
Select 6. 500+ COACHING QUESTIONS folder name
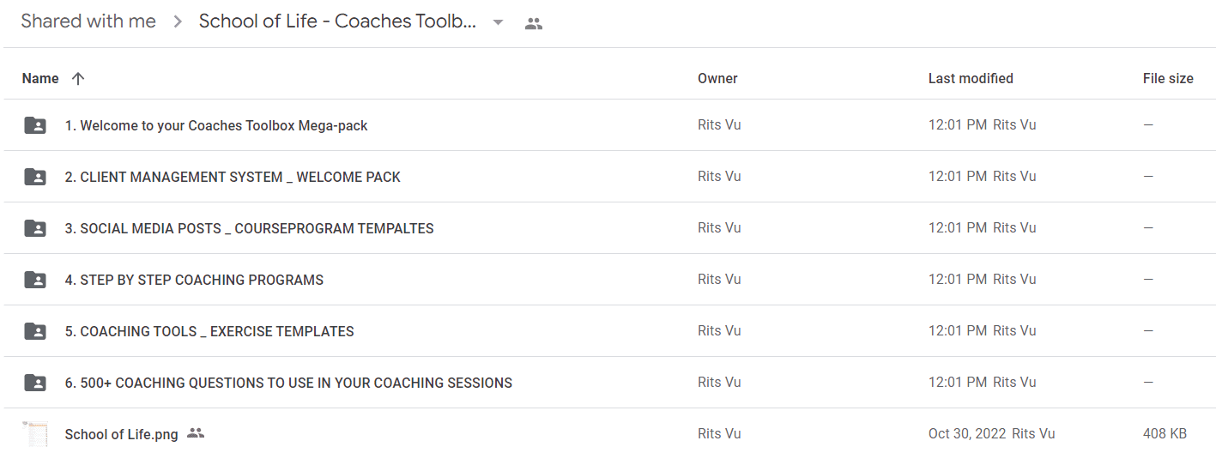(288, 383)
